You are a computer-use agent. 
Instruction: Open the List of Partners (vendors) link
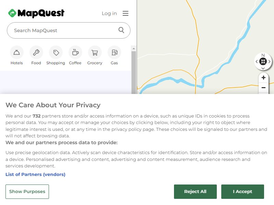tap(36, 174)
